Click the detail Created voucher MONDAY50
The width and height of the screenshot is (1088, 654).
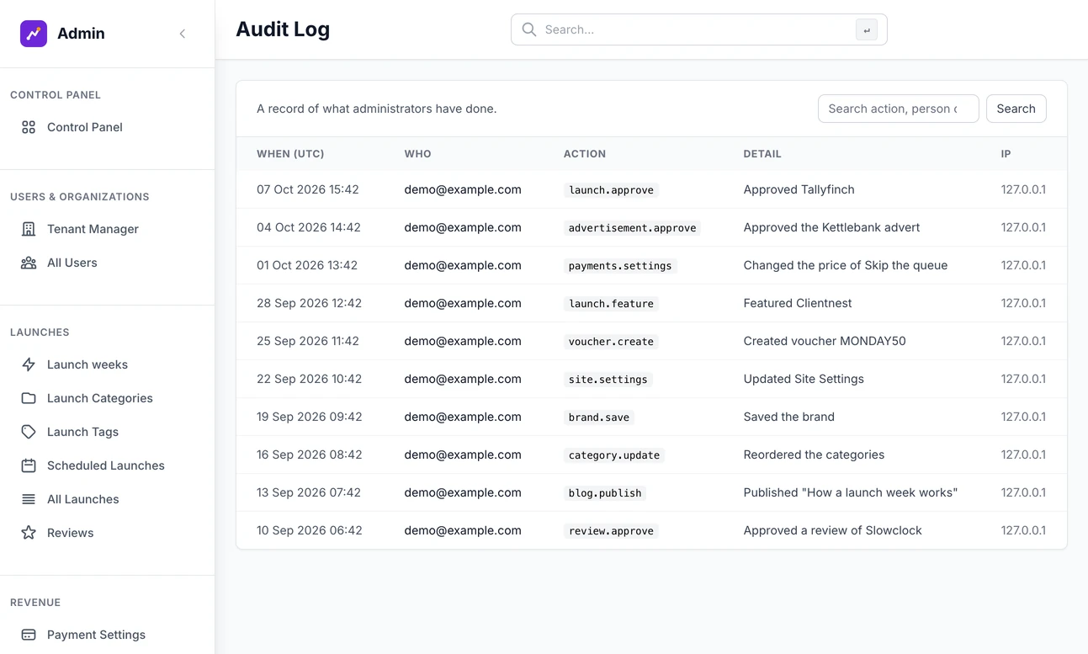tap(825, 341)
